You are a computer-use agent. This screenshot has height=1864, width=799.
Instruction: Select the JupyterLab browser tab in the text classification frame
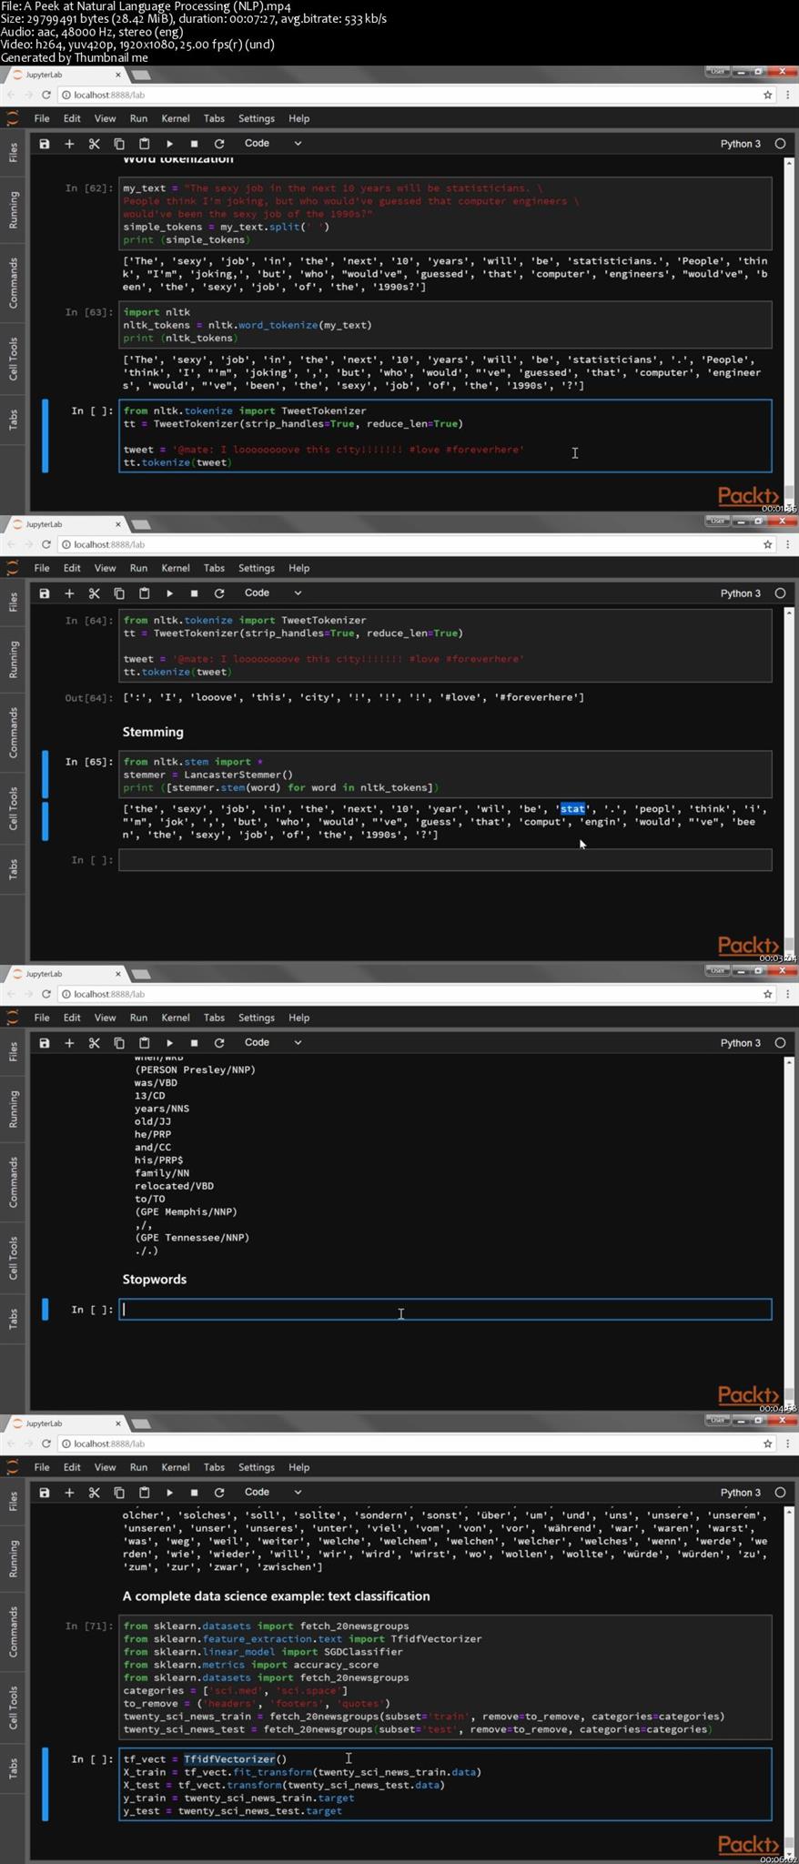click(x=66, y=1423)
